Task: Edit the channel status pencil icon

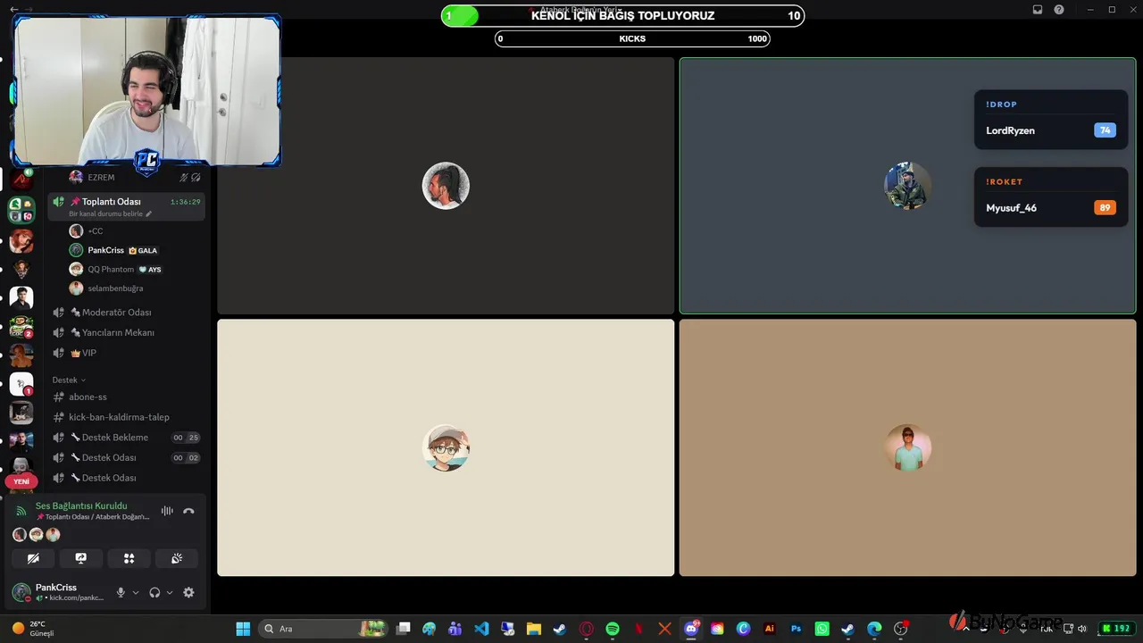Action: pos(149,214)
